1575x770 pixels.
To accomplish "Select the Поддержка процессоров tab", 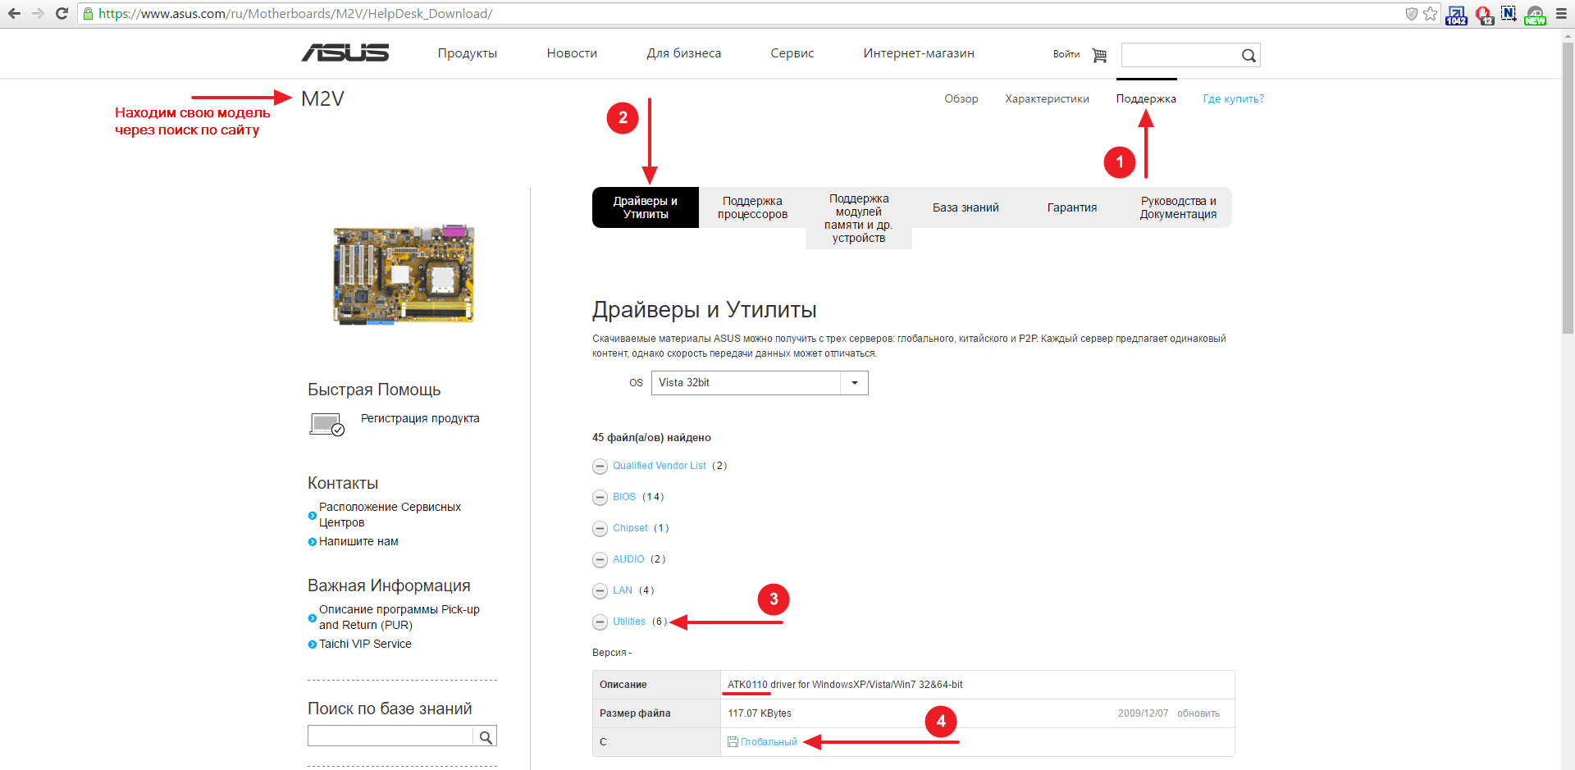I will [x=752, y=207].
